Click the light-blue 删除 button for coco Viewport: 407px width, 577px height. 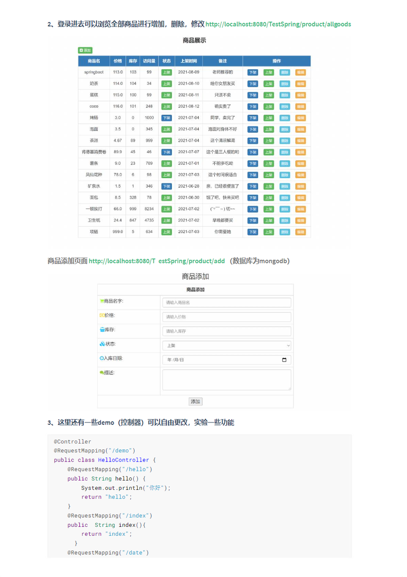[284, 106]
